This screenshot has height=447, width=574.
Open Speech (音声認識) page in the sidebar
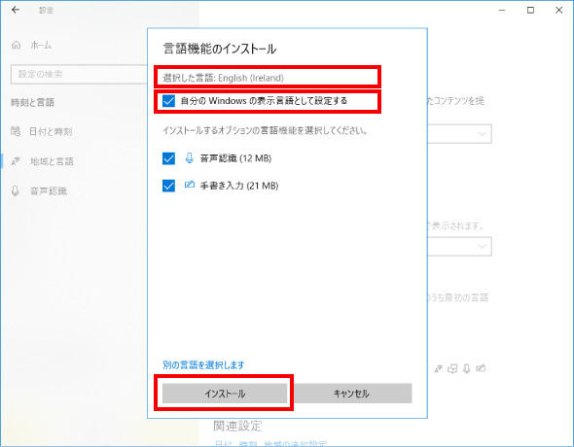click(x=49, y=190)
